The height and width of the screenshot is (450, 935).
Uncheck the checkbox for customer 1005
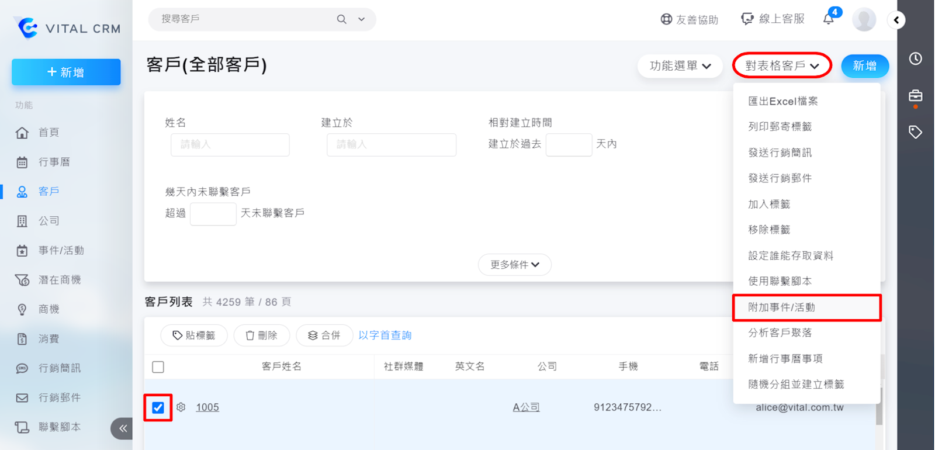coord(158,407)
